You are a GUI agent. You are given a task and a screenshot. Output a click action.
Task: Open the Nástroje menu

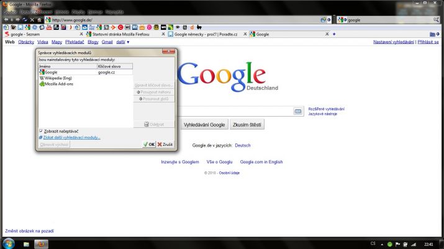(x=95, y=12)
